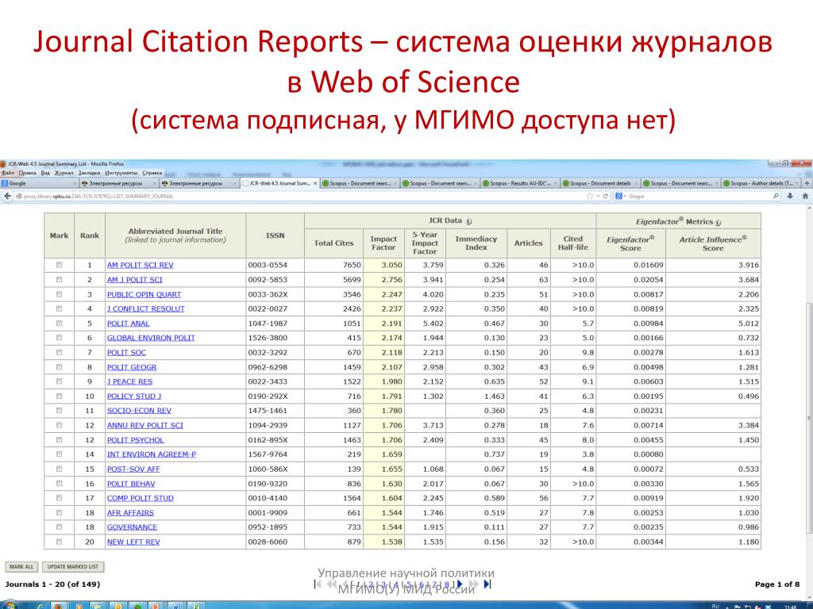The image size is (813, 609).
Task: Tick the SOCIO-ECON REV checkbox
Action: tap(59, 410)
